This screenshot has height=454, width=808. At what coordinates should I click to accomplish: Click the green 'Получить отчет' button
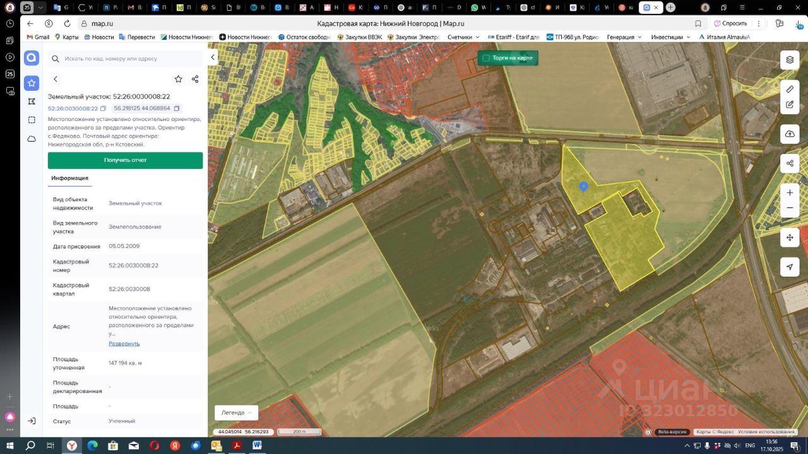(125, 160)
